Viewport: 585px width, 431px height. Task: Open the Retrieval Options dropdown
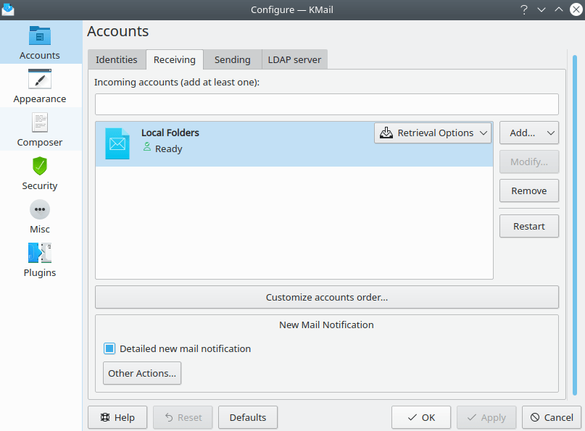tap(432, 133)
